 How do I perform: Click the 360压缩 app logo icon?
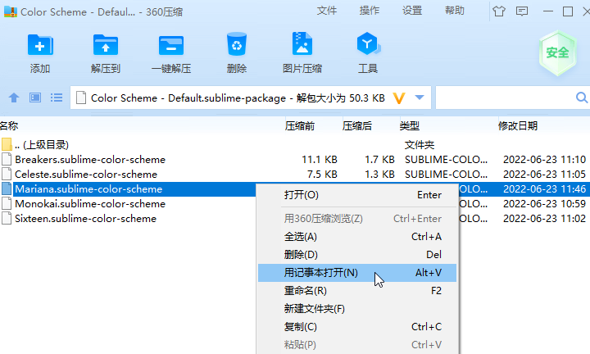(10, 11)
